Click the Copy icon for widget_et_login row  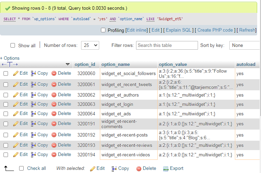pos(33,104)
